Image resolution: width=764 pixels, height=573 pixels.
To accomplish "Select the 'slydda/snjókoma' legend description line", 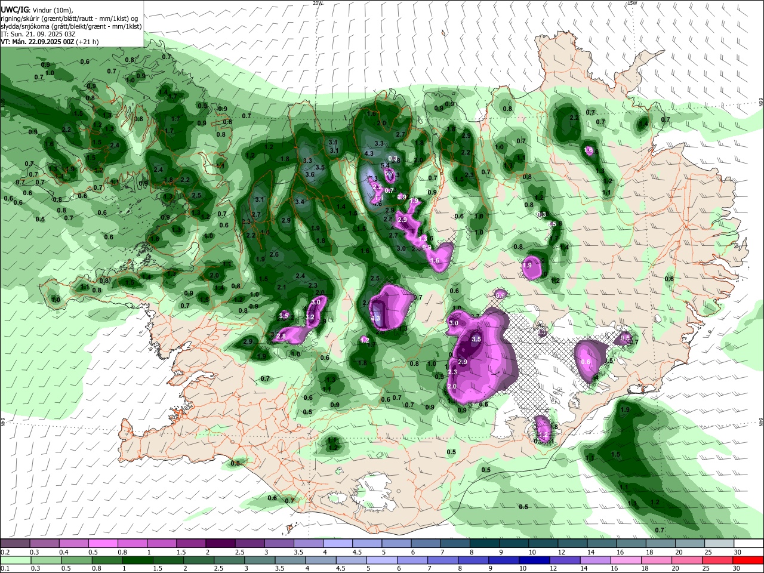I will 71,26.
